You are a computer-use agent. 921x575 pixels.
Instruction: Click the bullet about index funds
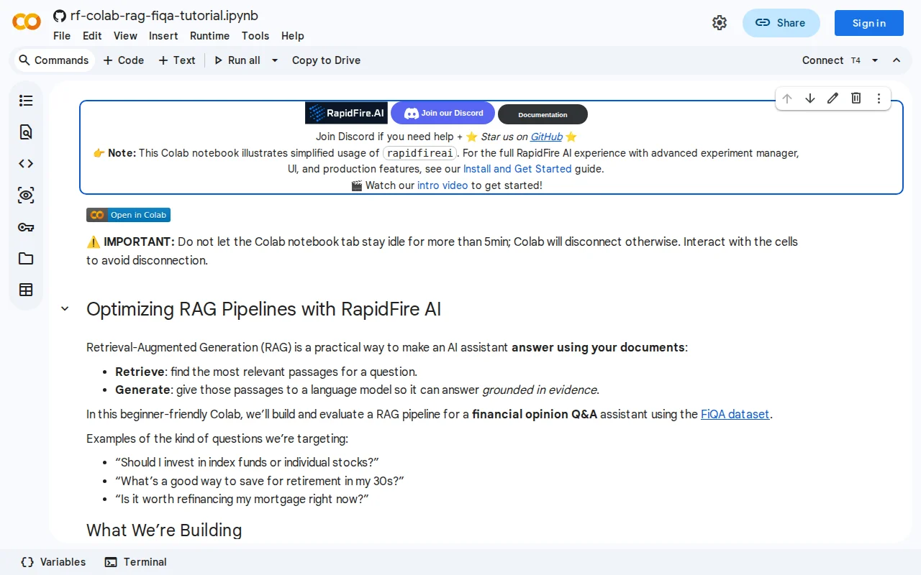[247, 462]
